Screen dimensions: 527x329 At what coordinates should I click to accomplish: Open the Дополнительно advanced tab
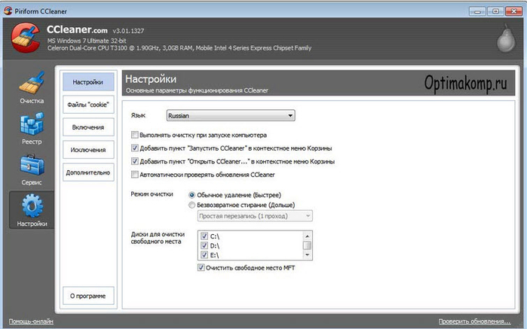tap(88, 172)
